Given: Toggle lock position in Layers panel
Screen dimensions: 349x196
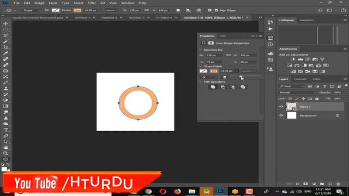Looking at the screenshot, I should (x=303, y=99).
